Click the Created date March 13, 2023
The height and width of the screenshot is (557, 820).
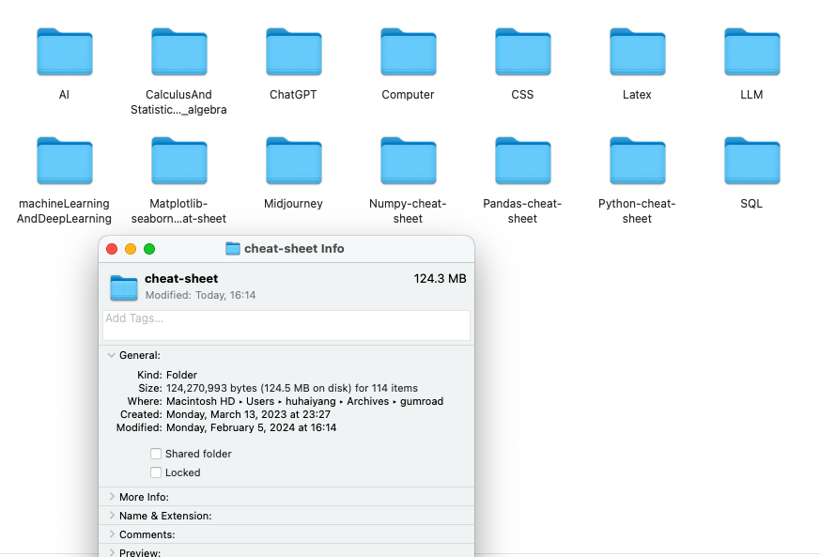tap(248, 414)
